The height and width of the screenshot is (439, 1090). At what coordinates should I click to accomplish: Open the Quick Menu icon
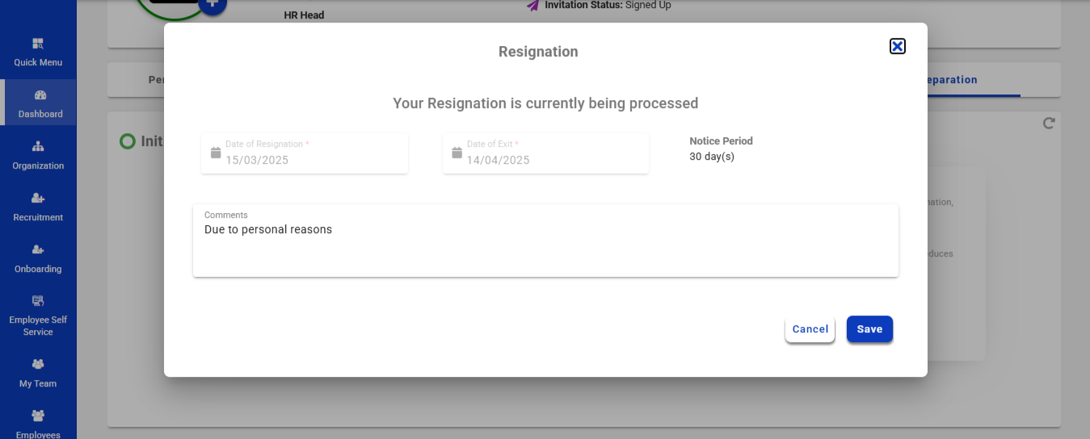pyautogui.click(x=38, y=44)
